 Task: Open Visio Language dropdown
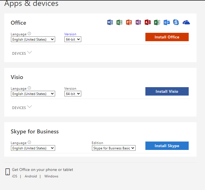33,94
